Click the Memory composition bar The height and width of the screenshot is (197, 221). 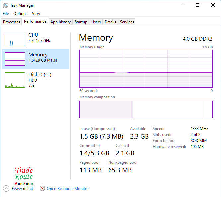click(146, 109)
